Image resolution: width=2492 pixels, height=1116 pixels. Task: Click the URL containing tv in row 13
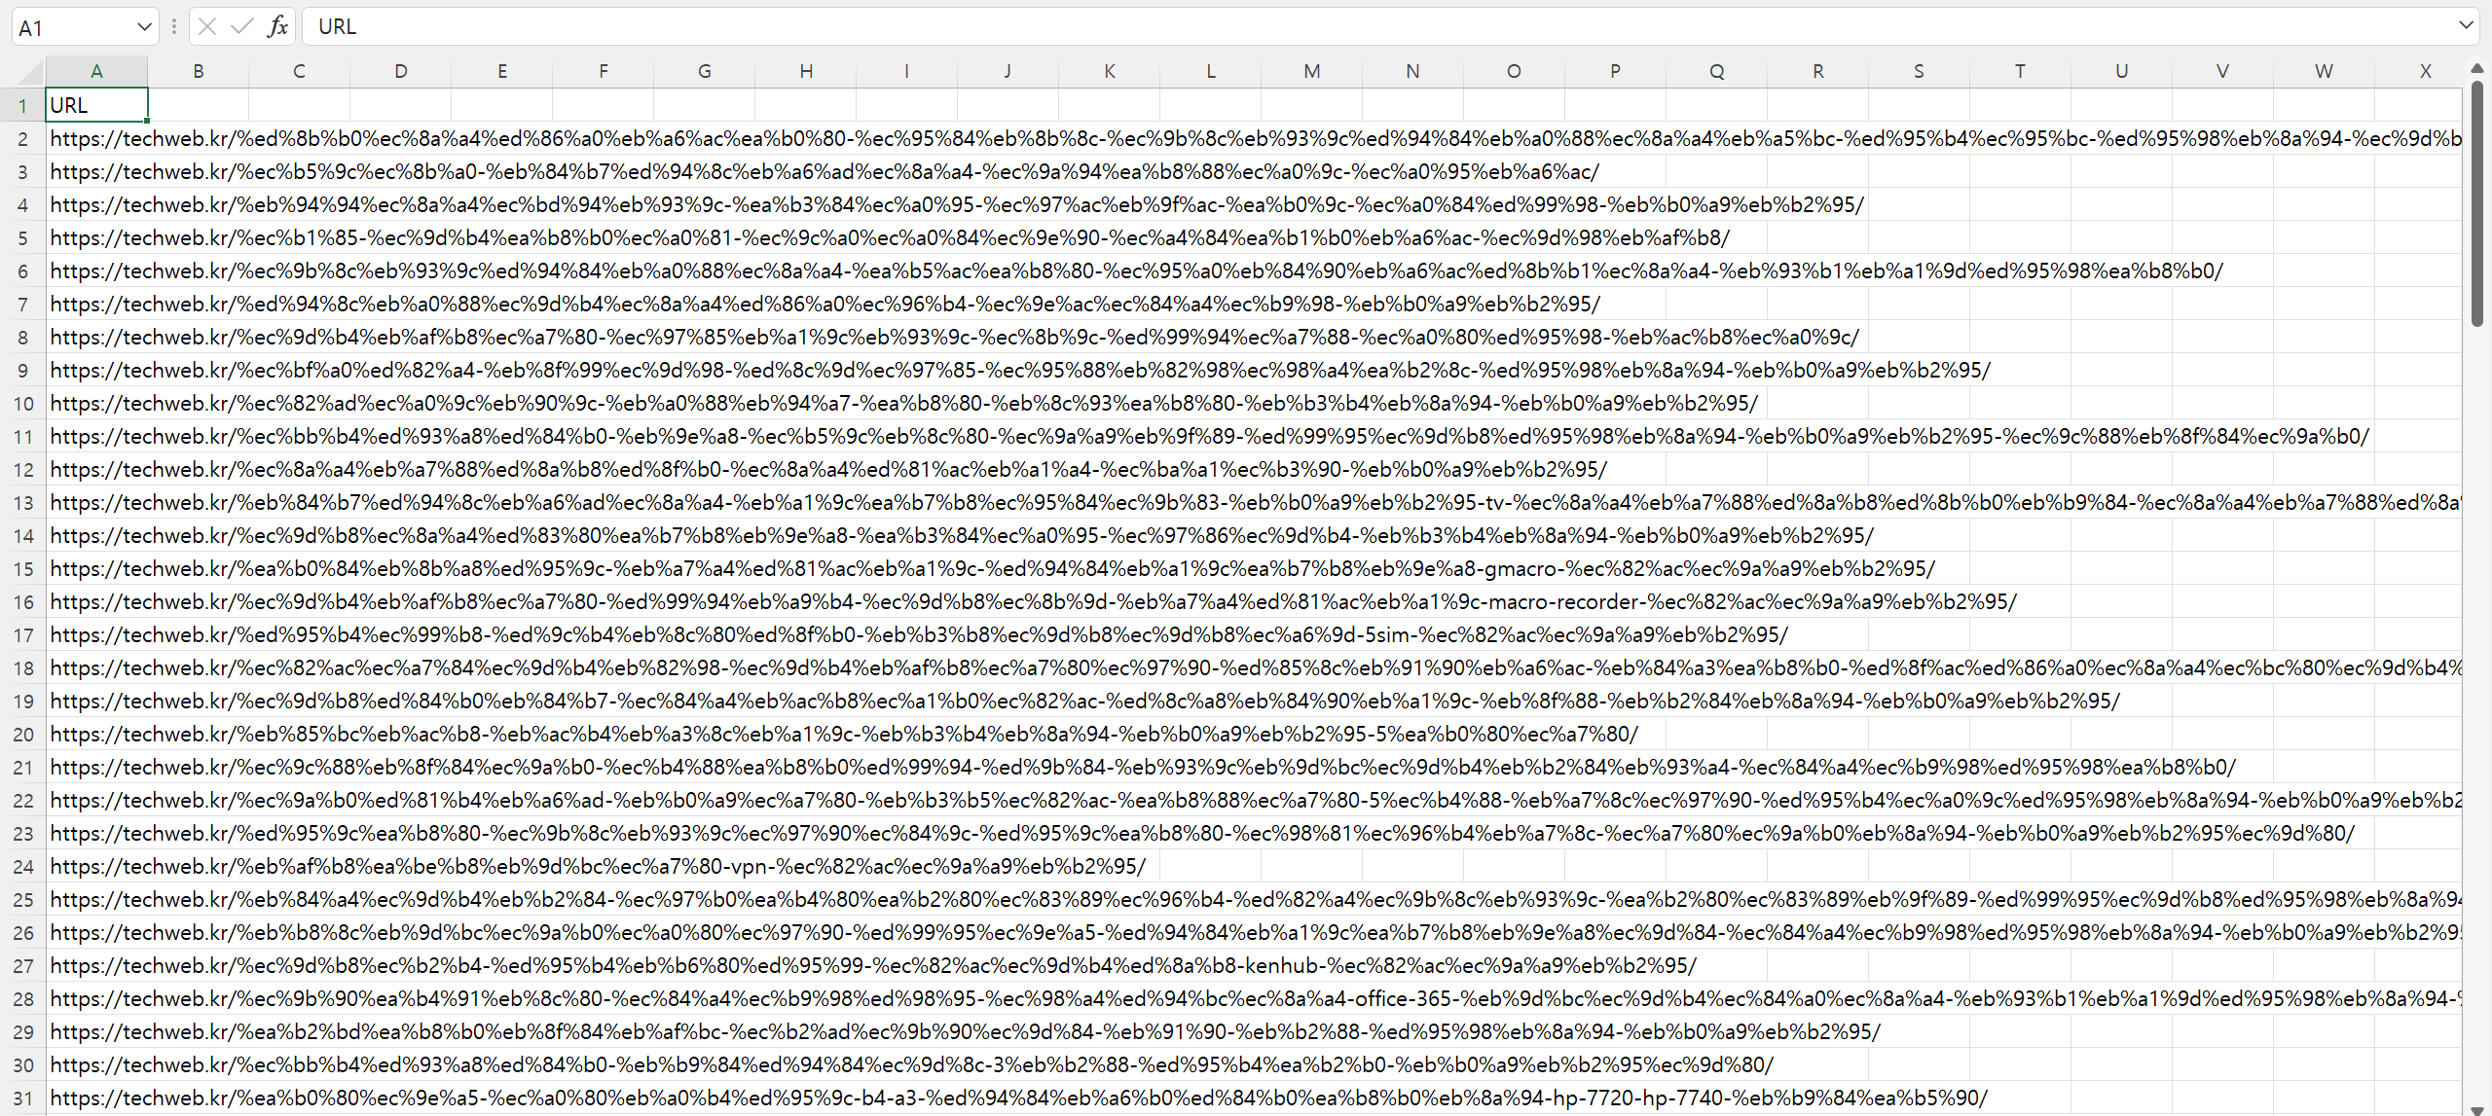(x=1256, y=502)
